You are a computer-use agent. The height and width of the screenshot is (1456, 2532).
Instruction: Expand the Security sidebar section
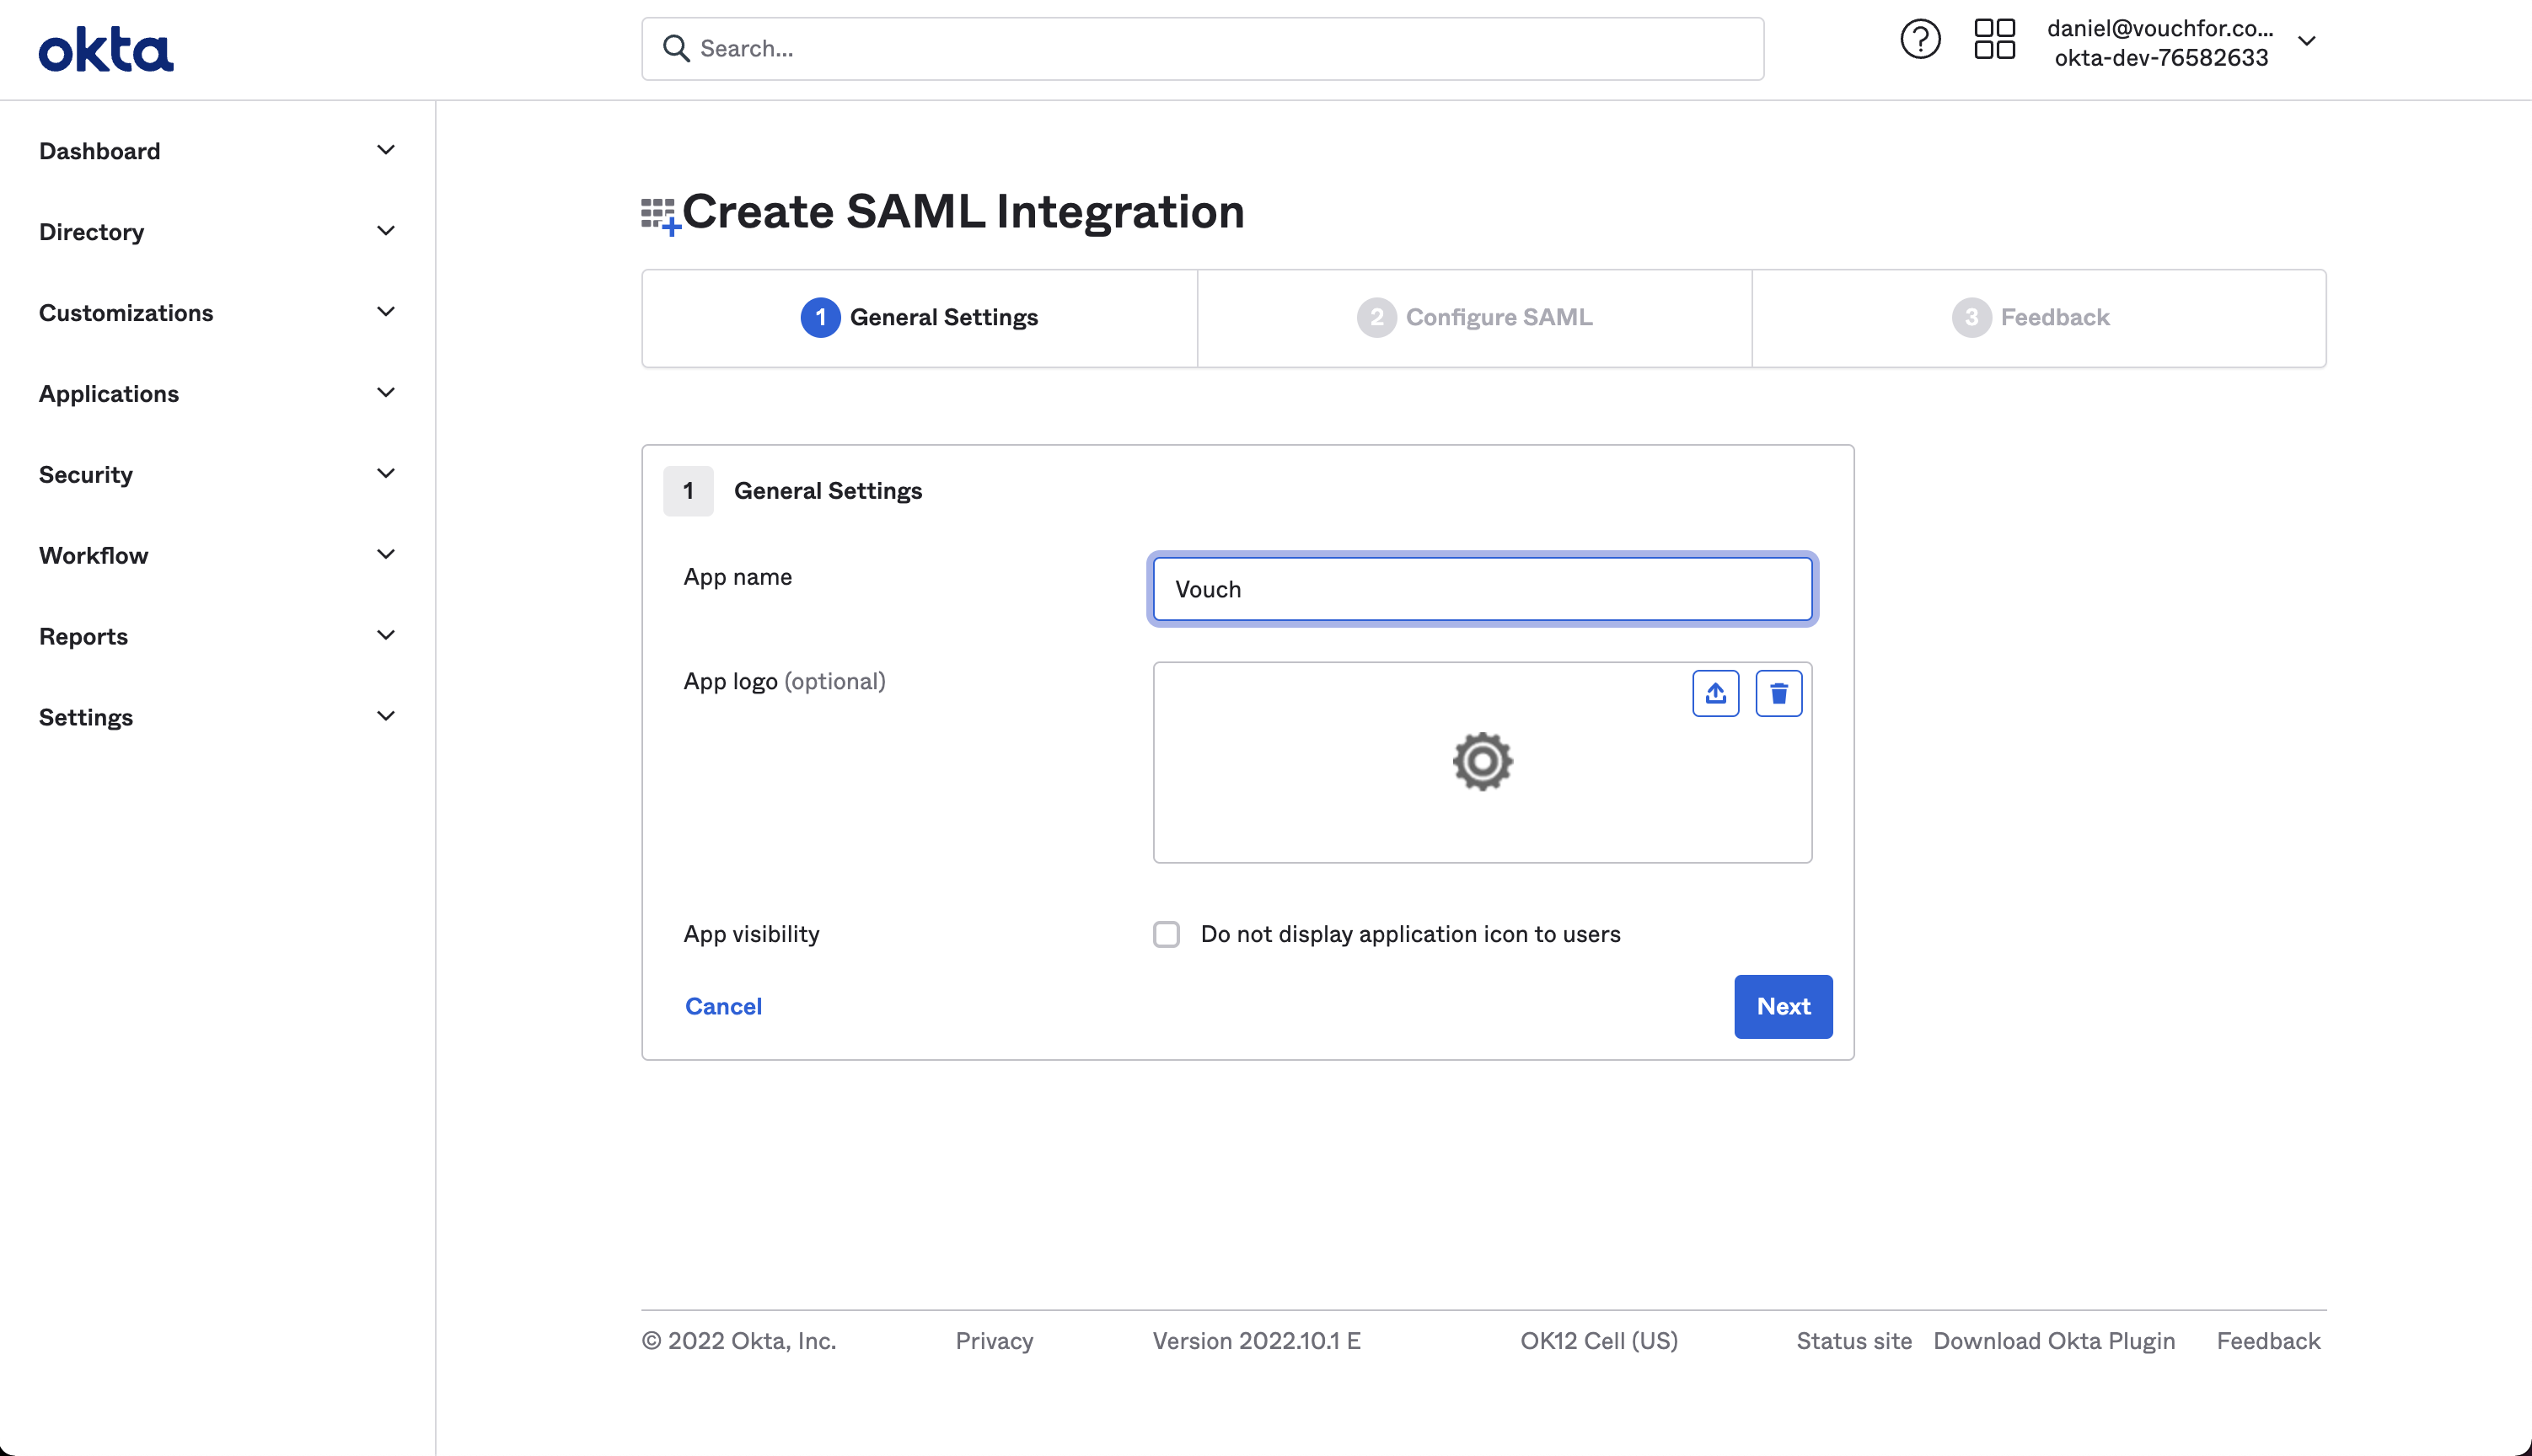click(x=217, y=474)
